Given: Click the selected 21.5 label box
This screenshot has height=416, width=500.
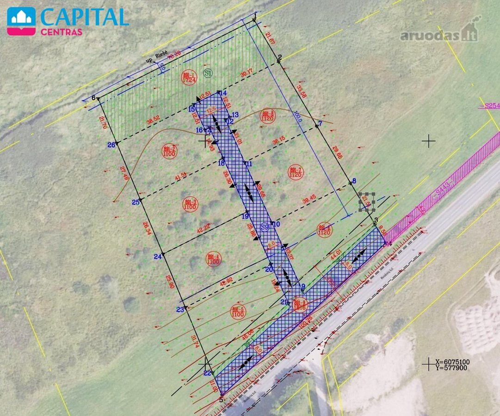Looking at the screenshot, I should pos(367,202).
